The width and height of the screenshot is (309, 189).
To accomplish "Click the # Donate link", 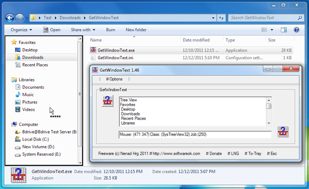I will pyautogui.click(x=214, y=153).
